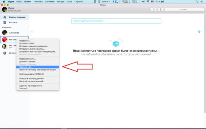The width and height of the screenshot is (206, 129).
Task: Open the Правка menu
Action: pyautogui.click(x=28, y=2)
